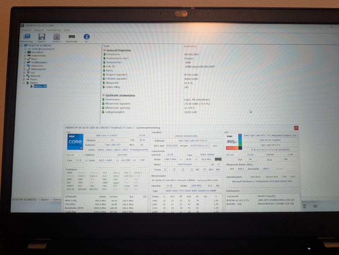339x255 pixels.
Task: Click the Nettverk network tree icon
Action: pyautogui.click(x=28, y=76)
